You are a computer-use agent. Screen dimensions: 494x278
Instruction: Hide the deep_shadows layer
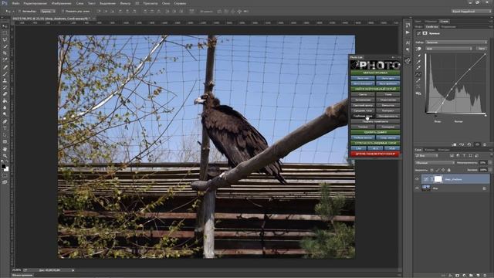point(417,179)
